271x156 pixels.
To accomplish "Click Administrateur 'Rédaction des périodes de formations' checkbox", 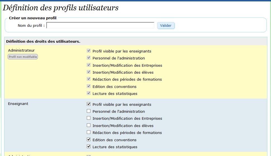I will (89, 79).
